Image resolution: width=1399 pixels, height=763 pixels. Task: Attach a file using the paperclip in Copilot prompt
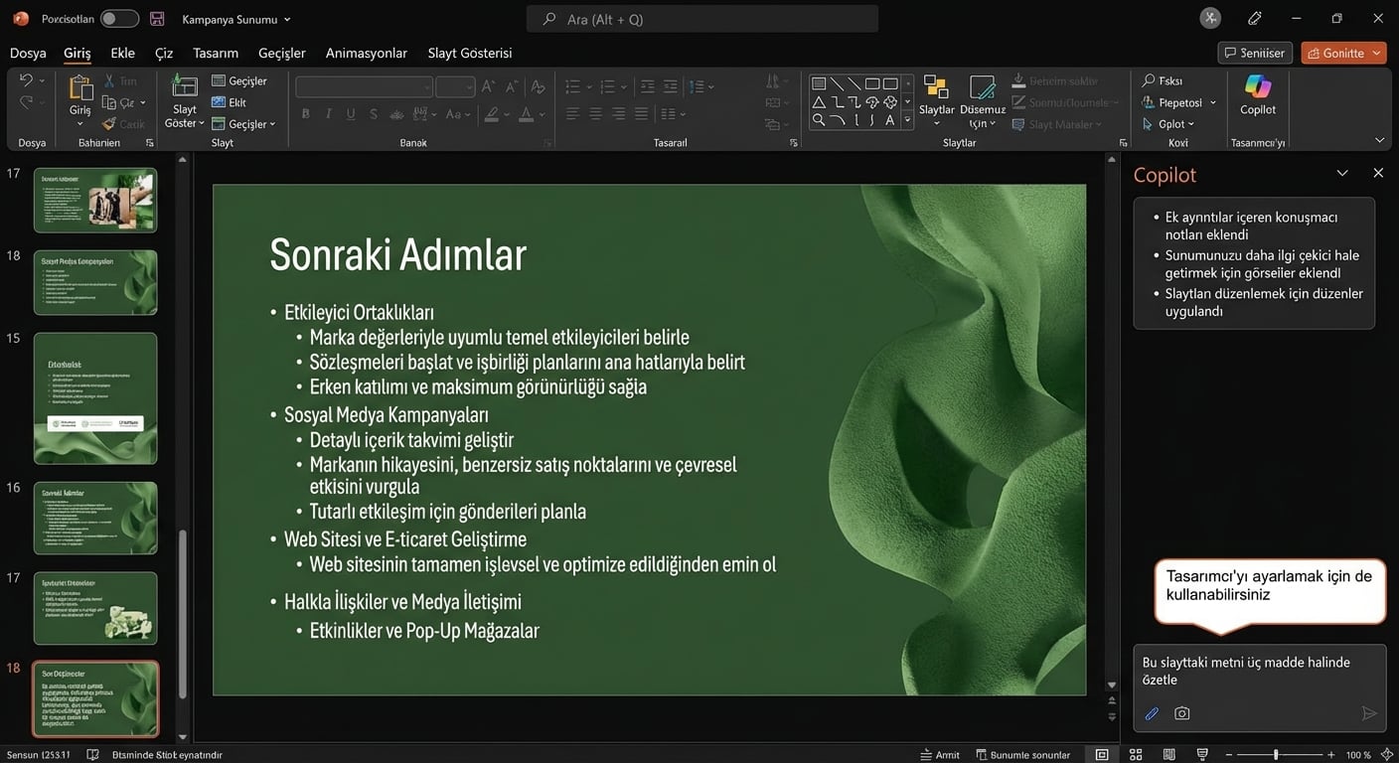pos(1152,712)
